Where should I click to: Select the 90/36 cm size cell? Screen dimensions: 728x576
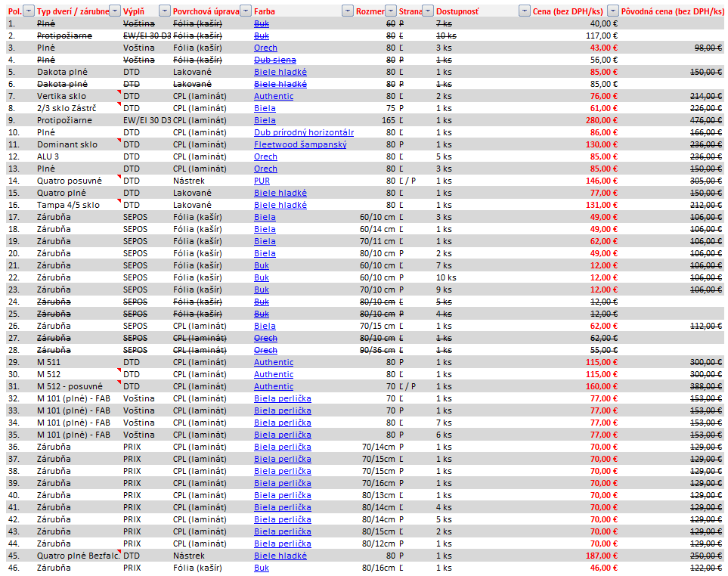click(377, 350)
